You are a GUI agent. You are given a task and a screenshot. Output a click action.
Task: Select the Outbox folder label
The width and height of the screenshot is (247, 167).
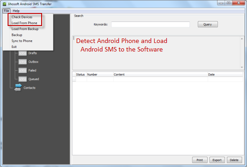coord(34,62)
